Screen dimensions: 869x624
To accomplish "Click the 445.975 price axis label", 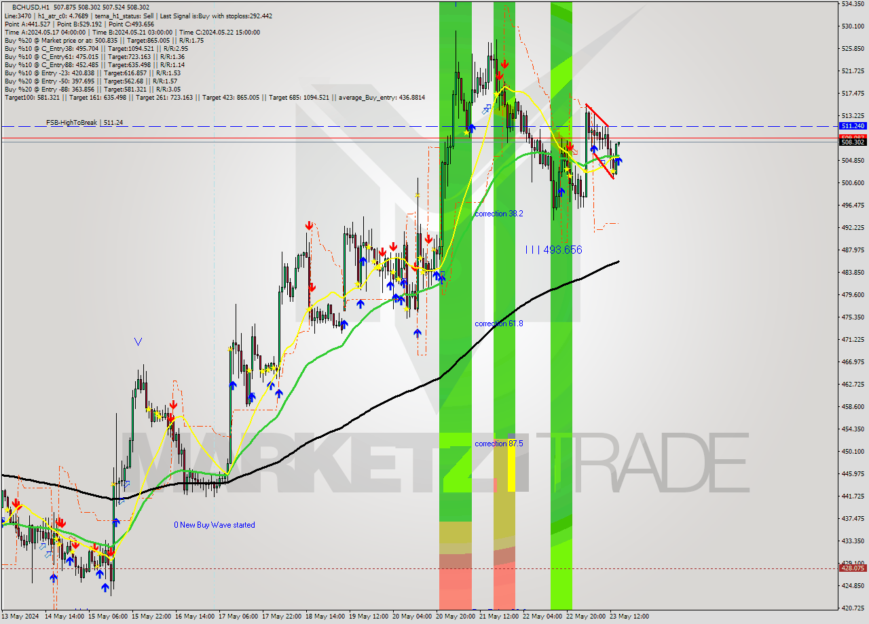I will click(x=852, y=473).
